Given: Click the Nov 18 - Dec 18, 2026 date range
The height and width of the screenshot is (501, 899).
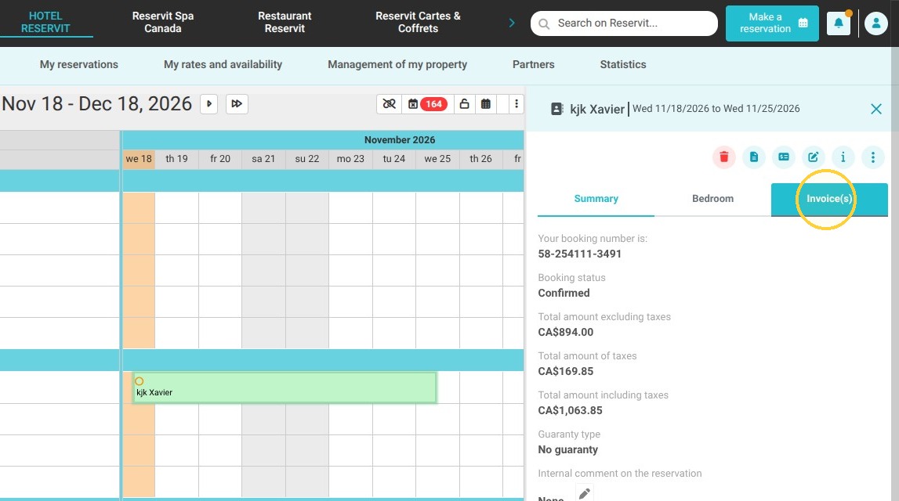Looking at the screenshot, I should click(x=97, y=103).
